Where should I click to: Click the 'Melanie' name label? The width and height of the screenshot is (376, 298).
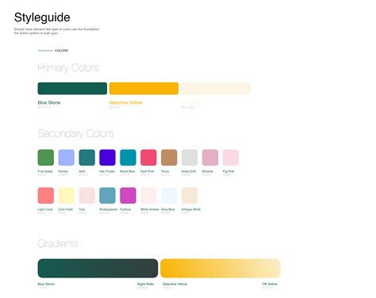[208, 171]
